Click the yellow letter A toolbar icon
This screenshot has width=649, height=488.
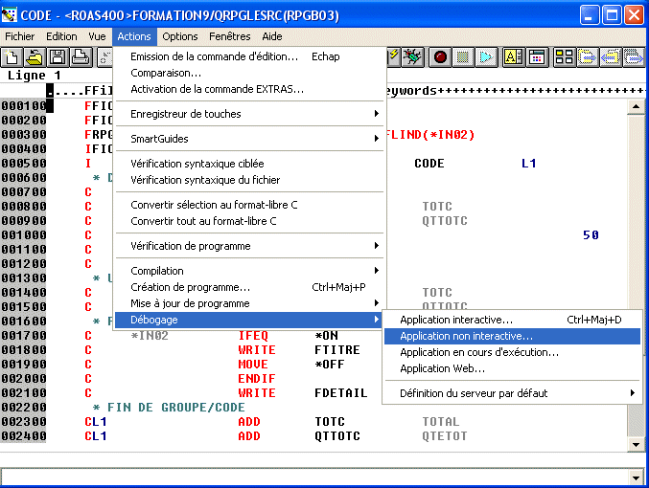[x=513, y=57]
